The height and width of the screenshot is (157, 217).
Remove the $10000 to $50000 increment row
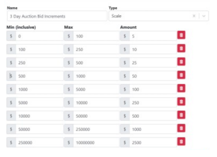click(181, 115)
